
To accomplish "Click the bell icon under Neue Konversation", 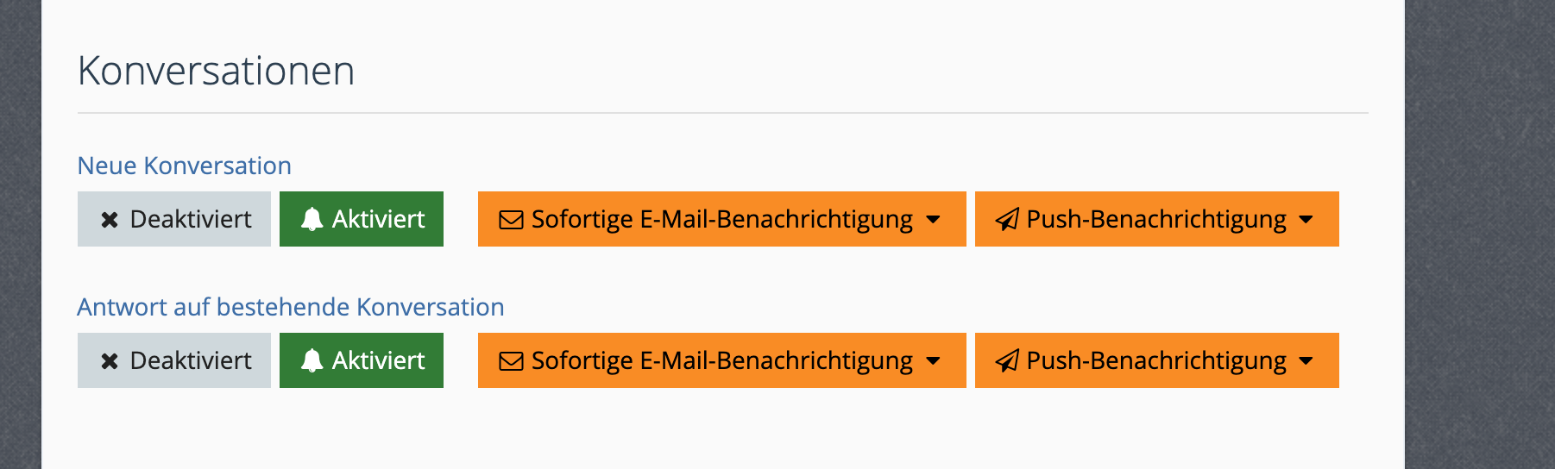I will point(312,219).
